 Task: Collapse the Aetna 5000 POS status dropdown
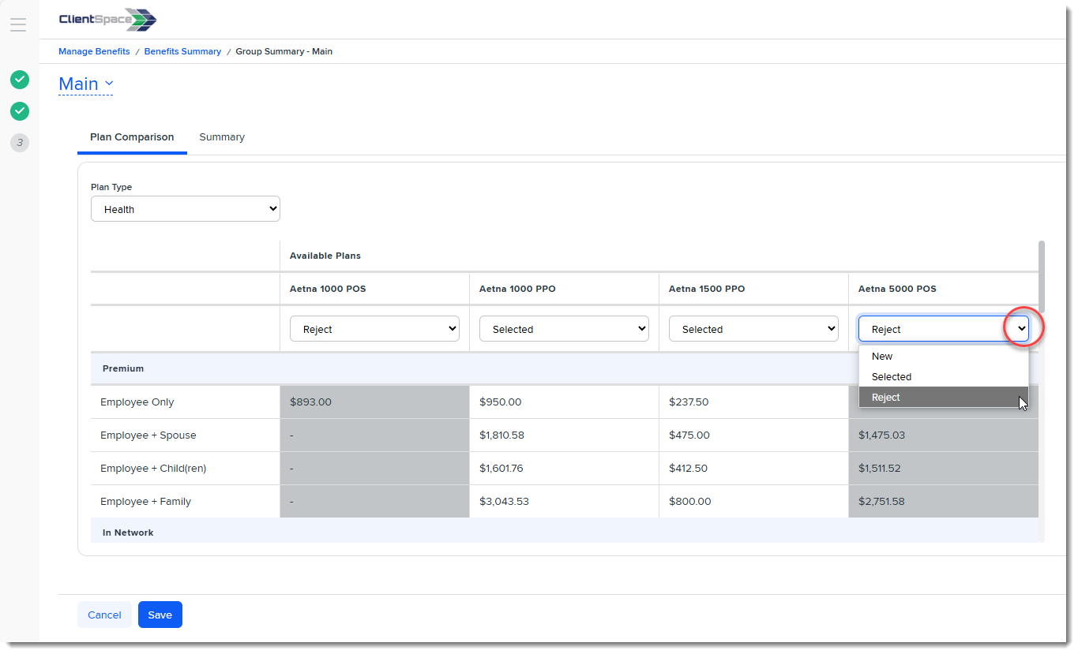944,329
